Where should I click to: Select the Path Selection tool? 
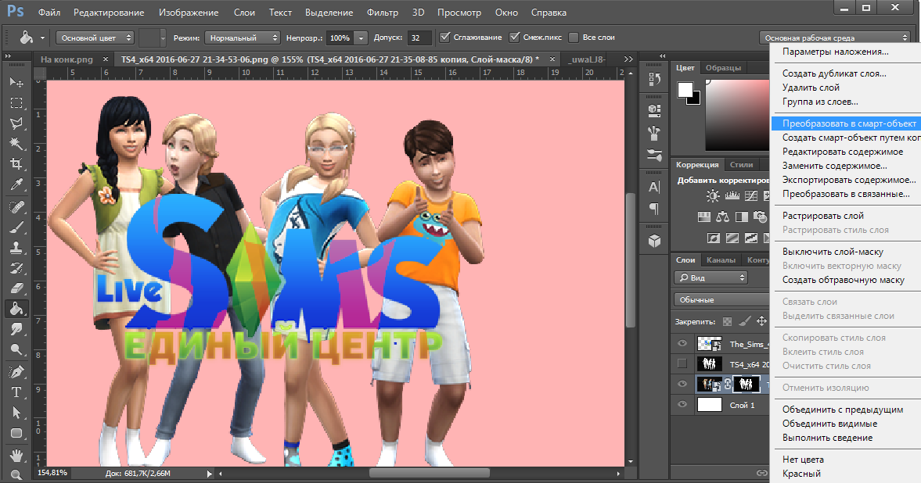pos(16,413)
